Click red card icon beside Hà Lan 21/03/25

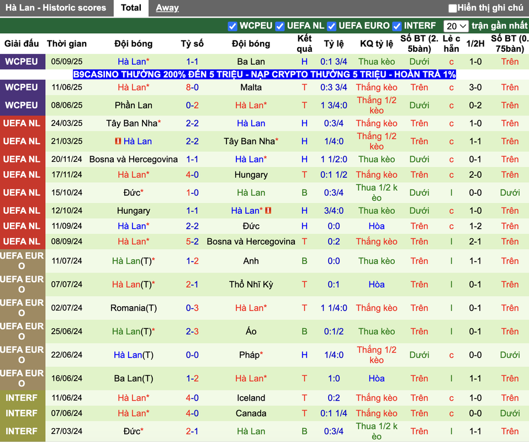(x=118, y=141)
